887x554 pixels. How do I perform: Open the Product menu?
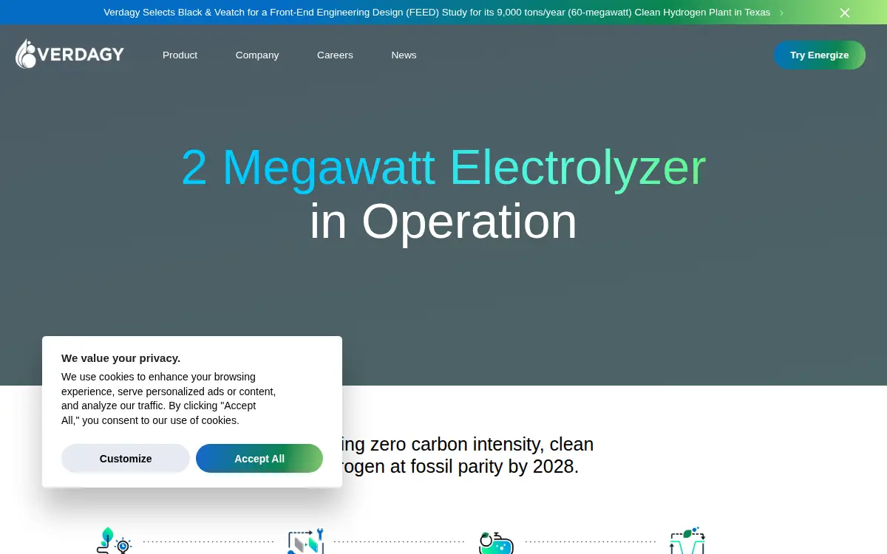180,55
